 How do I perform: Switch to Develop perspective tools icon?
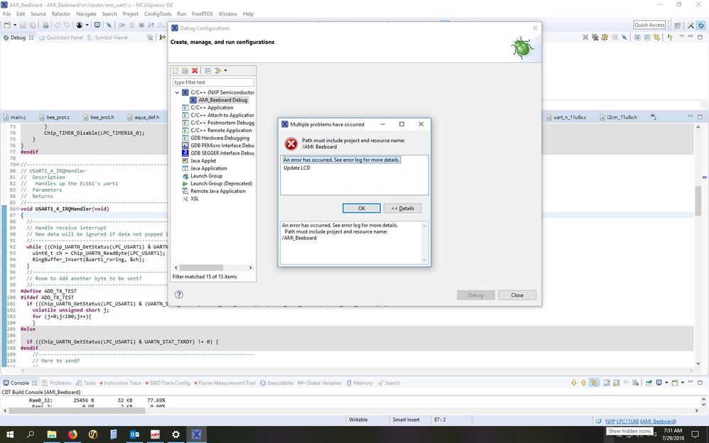[x=691, y=26]
